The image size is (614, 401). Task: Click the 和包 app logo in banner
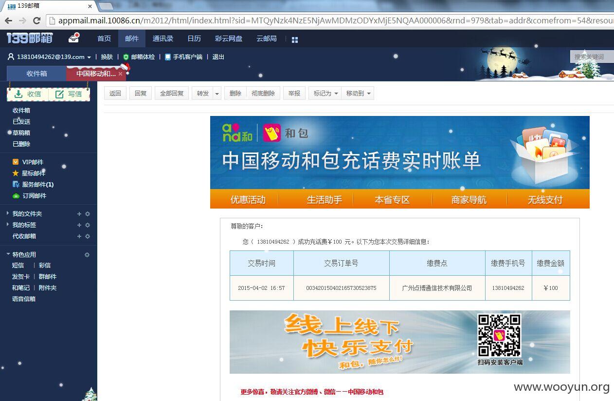point(272,133)
